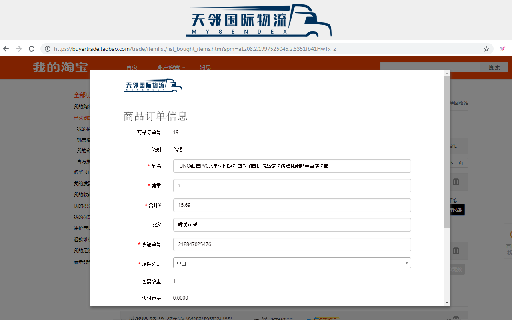Click the 类别 value 代运
This screenshot has height=320, width=512.
click(178, 149)
